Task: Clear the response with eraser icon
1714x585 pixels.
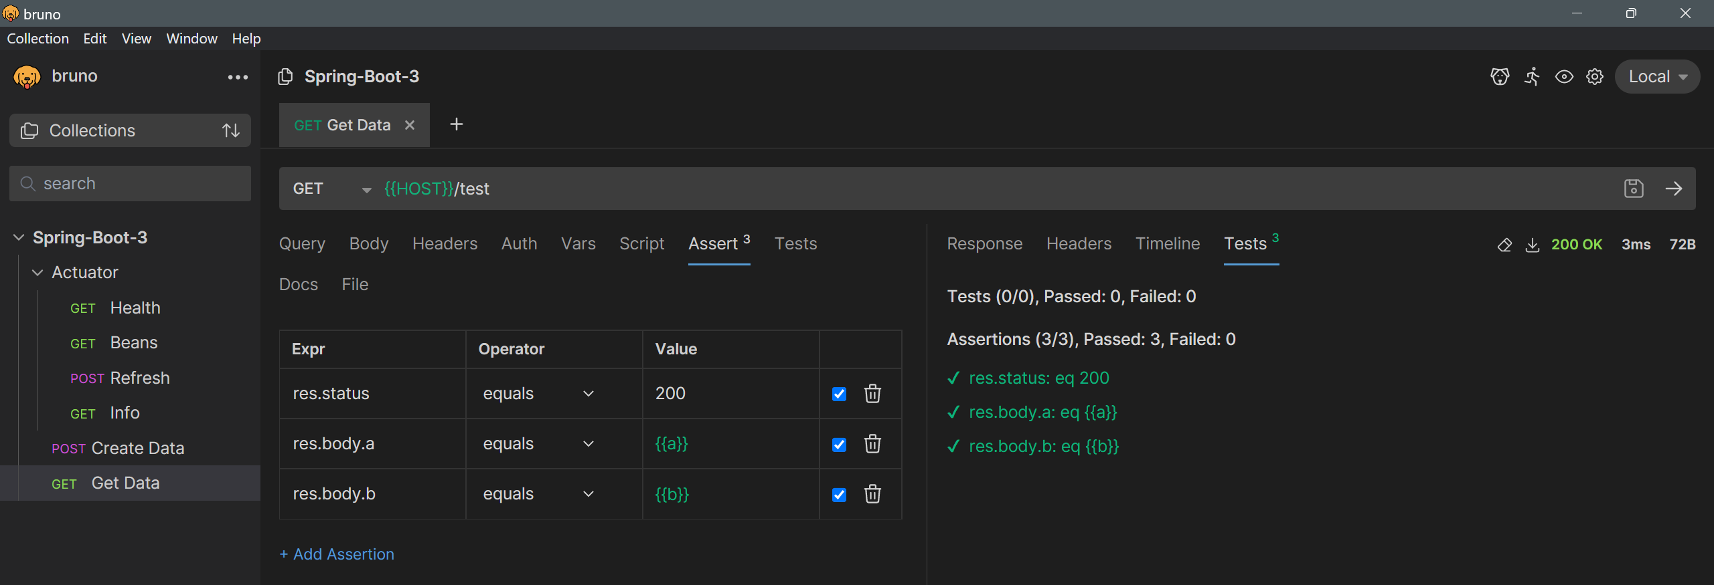Action: click(x=1504, y=245)
